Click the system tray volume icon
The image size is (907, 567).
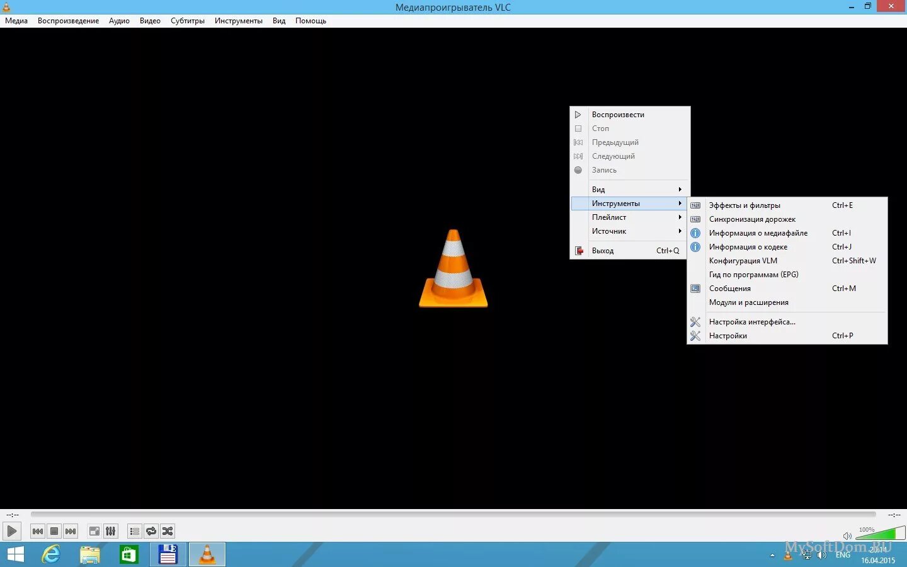click(822, 555)
